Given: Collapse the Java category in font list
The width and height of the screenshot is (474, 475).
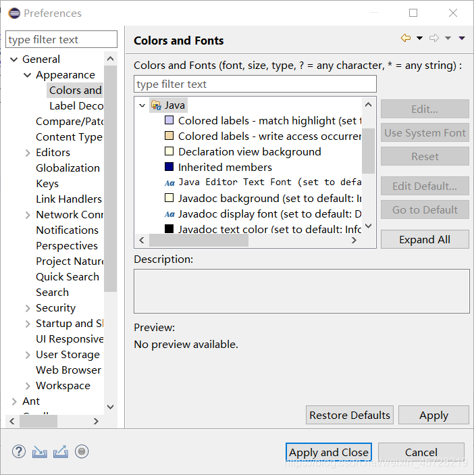Looking at the screenshot, I should point(142,105).
